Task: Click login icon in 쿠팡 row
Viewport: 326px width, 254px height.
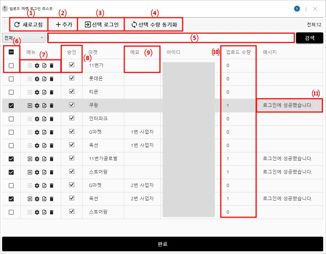Action: 30,106
